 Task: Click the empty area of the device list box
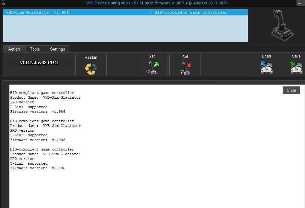point(126,29)
